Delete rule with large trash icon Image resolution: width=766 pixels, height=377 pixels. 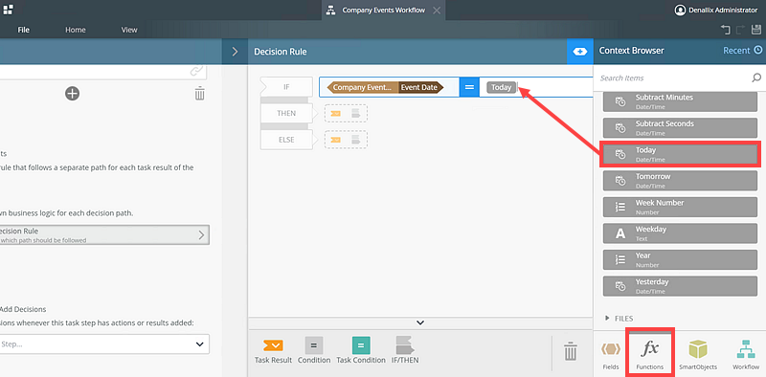click(570, 350)
